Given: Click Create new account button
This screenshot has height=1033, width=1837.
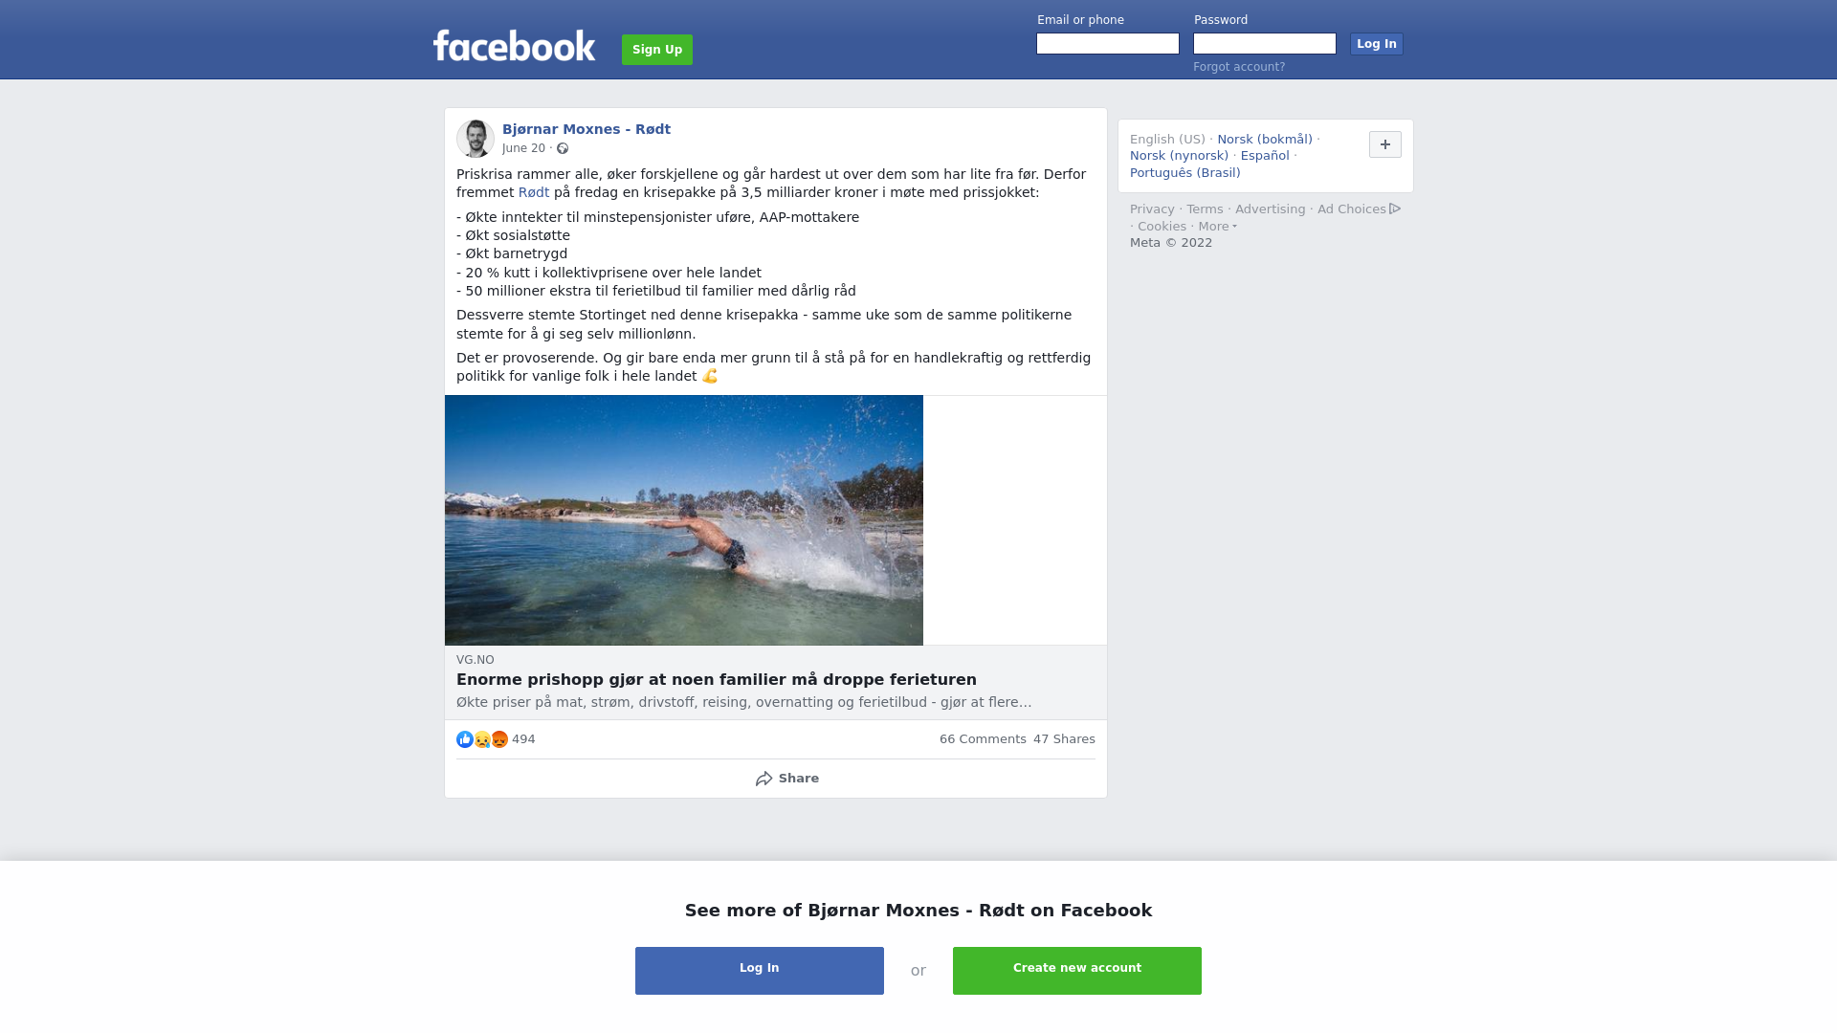Looking at the screenshot, I should click(1077, 971).
